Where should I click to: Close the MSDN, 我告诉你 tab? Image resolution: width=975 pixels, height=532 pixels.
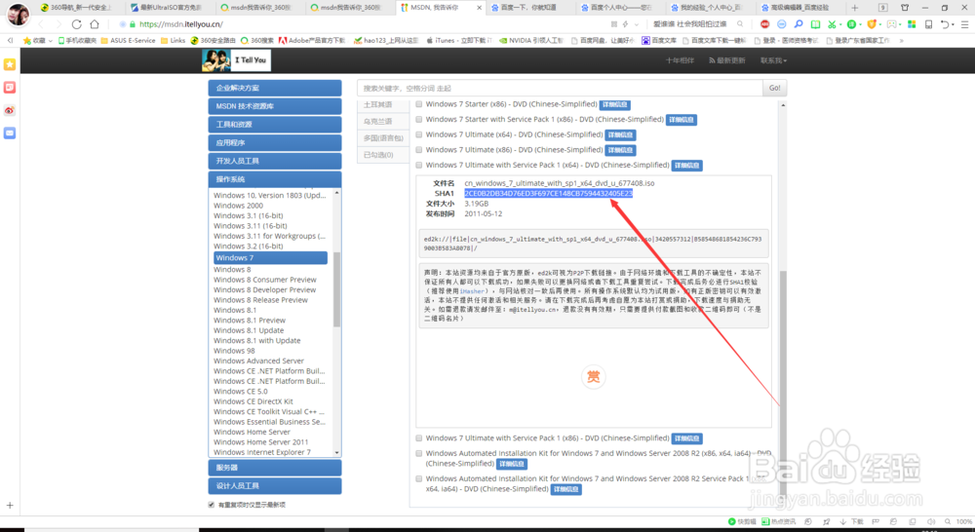[x=480, y=8]
